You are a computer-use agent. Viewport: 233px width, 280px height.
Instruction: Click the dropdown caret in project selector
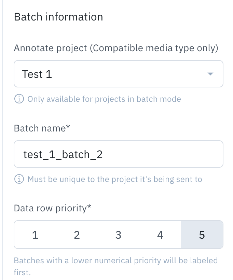coord(210,74)
